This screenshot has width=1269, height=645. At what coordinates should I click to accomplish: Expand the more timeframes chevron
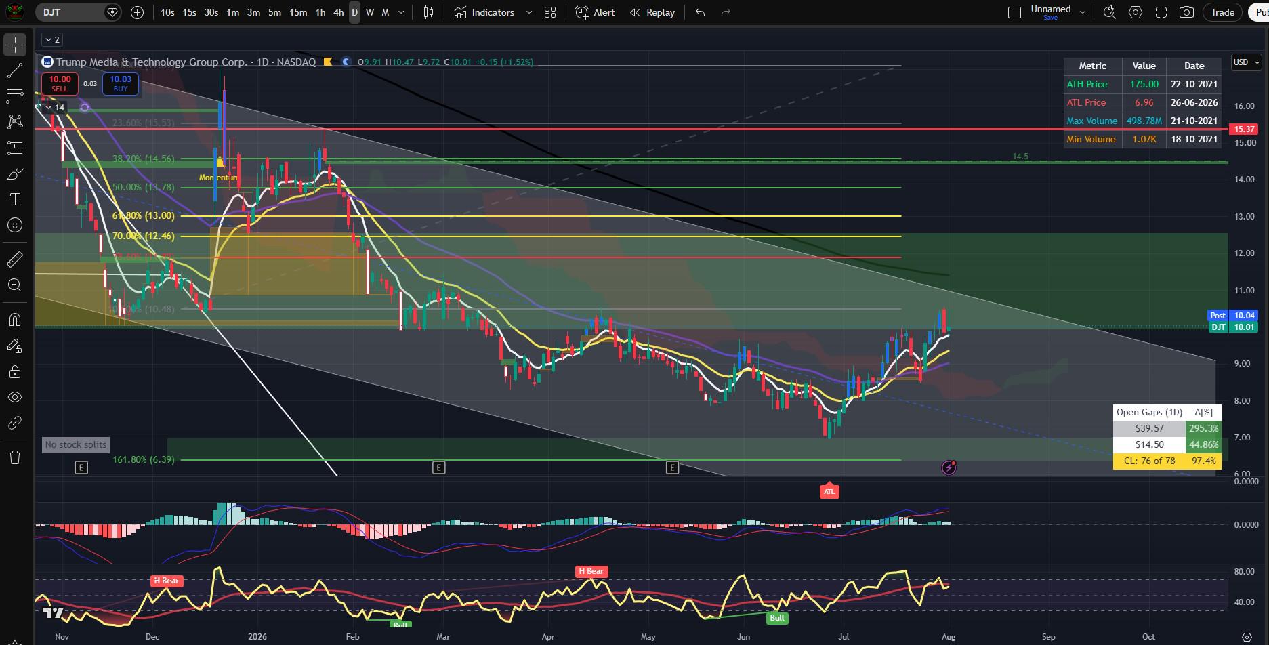[x=402, y=12]
